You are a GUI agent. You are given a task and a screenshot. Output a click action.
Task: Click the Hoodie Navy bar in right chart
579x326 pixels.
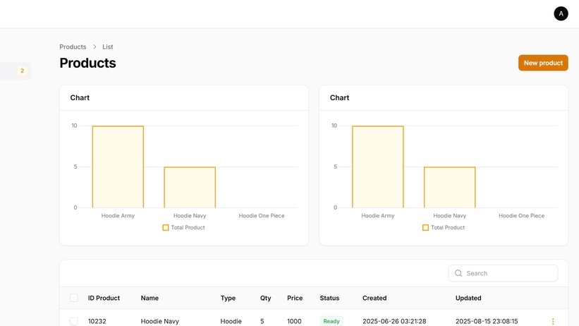click(450, 188)
